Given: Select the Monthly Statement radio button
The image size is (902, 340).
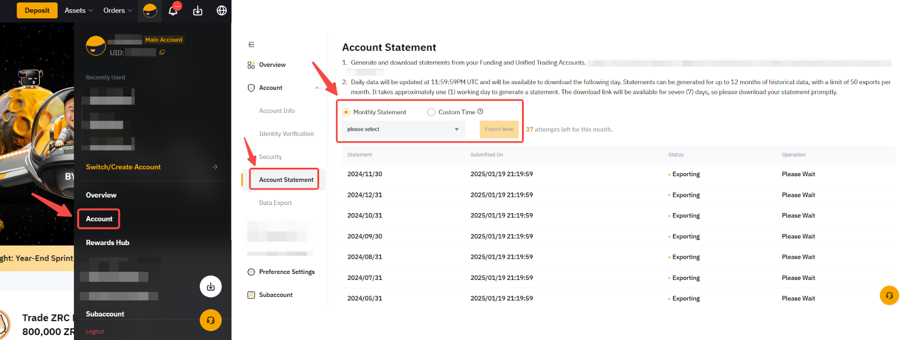Looking at the screenshot, I should (x=347, y=112).
